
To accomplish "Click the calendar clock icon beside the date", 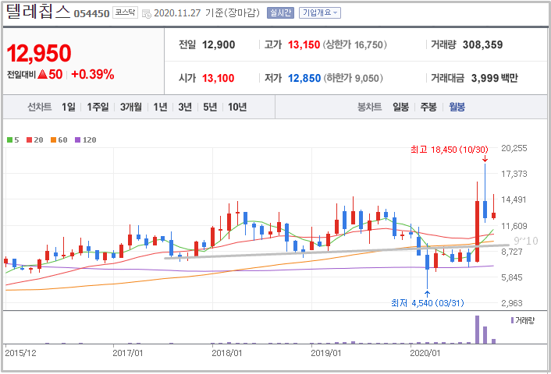I will point(147,14).
